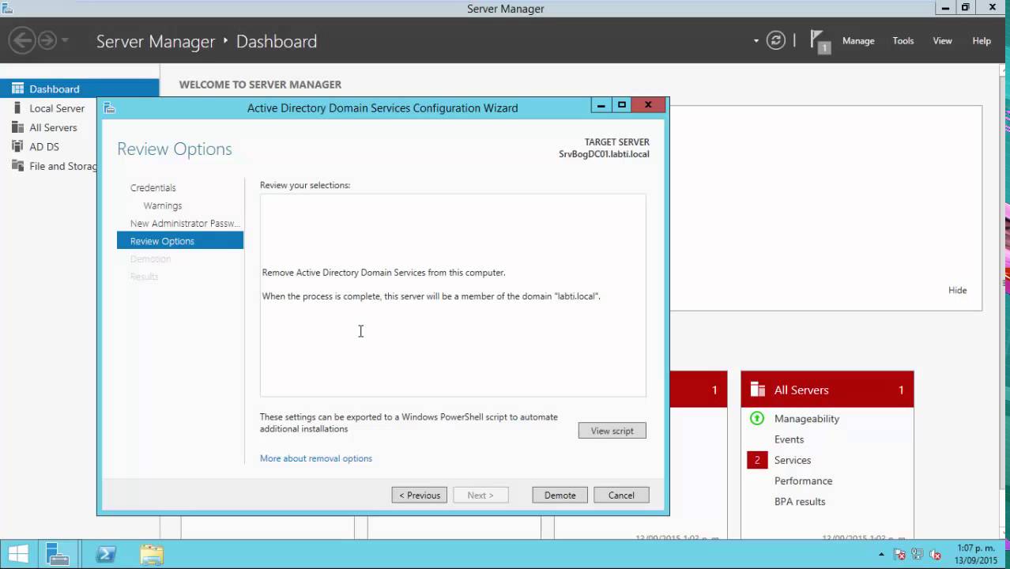Open the View menu in Server Manager
The width and height of the screenshot is (1010, 569).
pyautogui.click(x=942, y=41)
